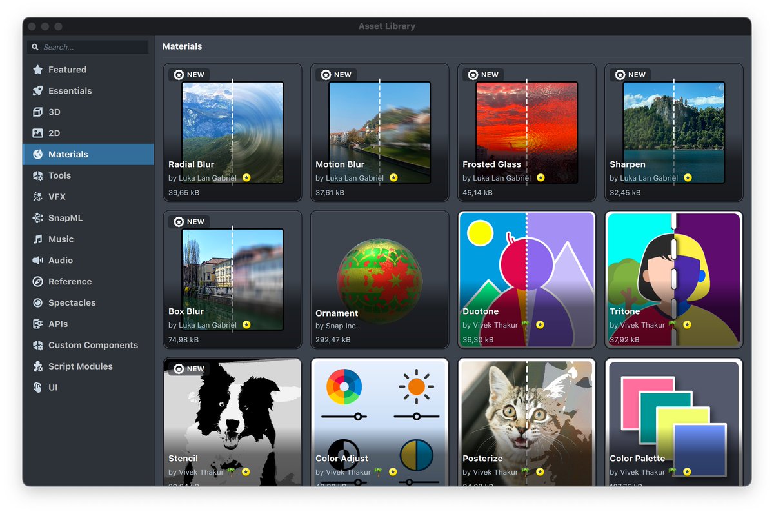Click the Tools icon in sidebar
Image resolution: width=774 pixels, height=514 pixels.
coord(37,175)
